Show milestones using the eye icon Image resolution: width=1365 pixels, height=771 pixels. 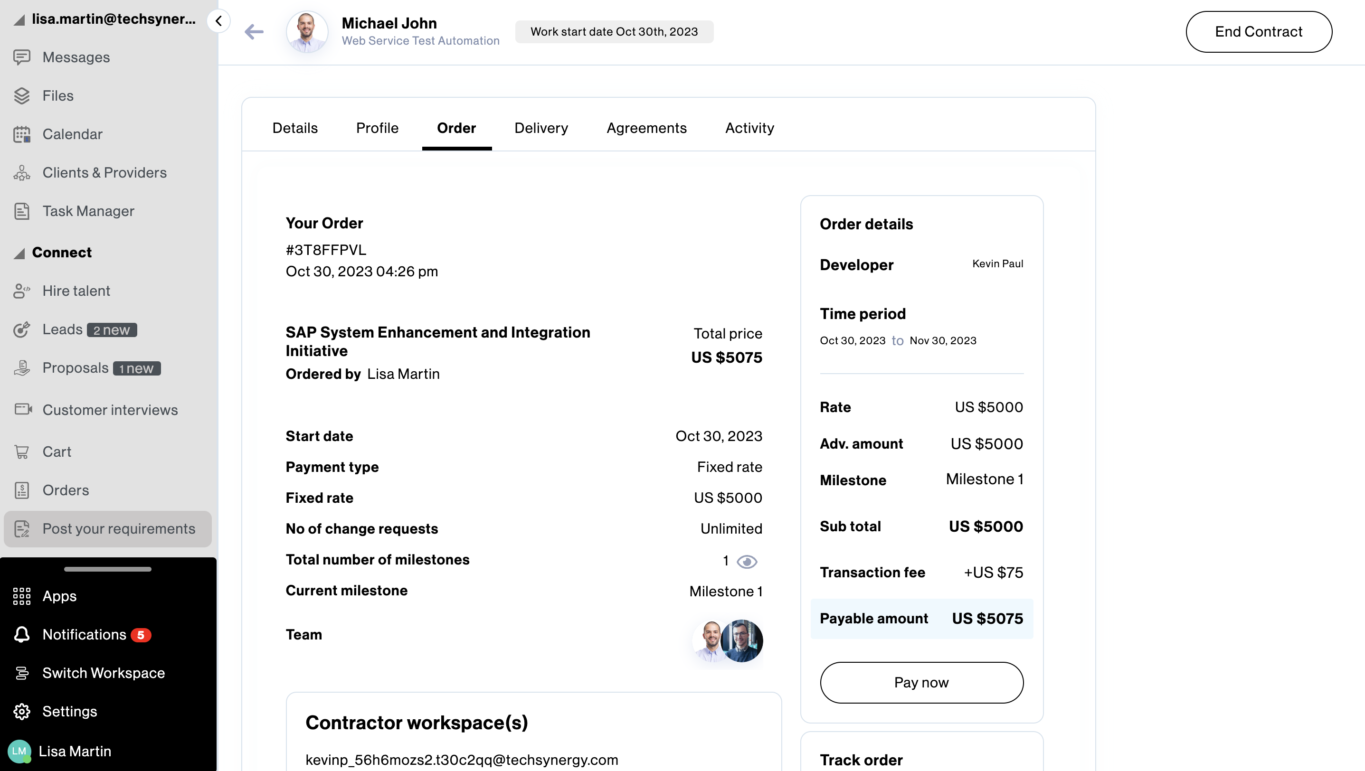[747, 561]
